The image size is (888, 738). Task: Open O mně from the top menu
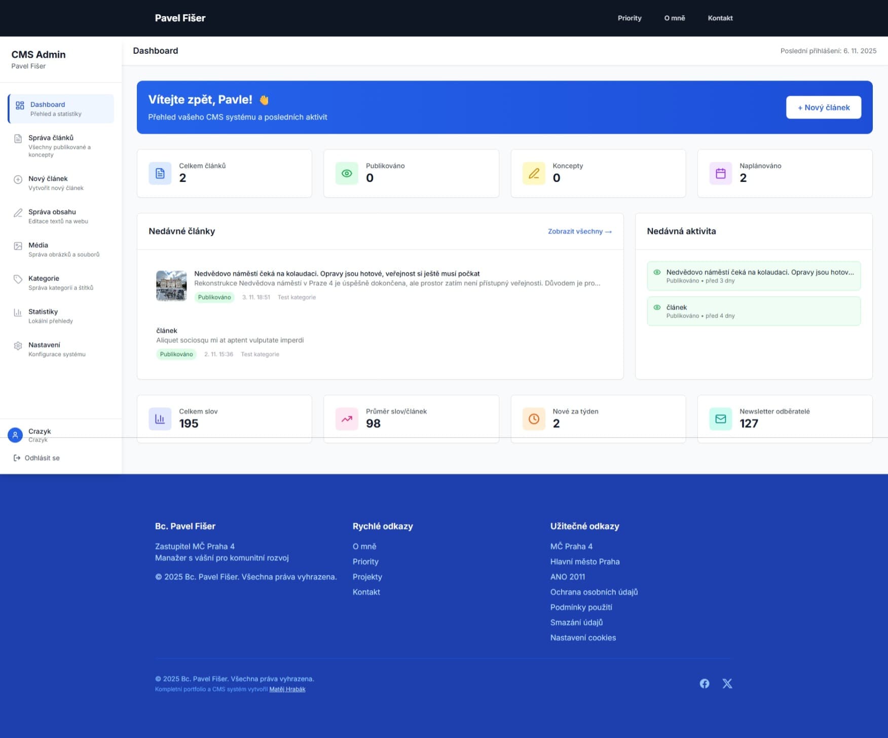click(674, 18)
